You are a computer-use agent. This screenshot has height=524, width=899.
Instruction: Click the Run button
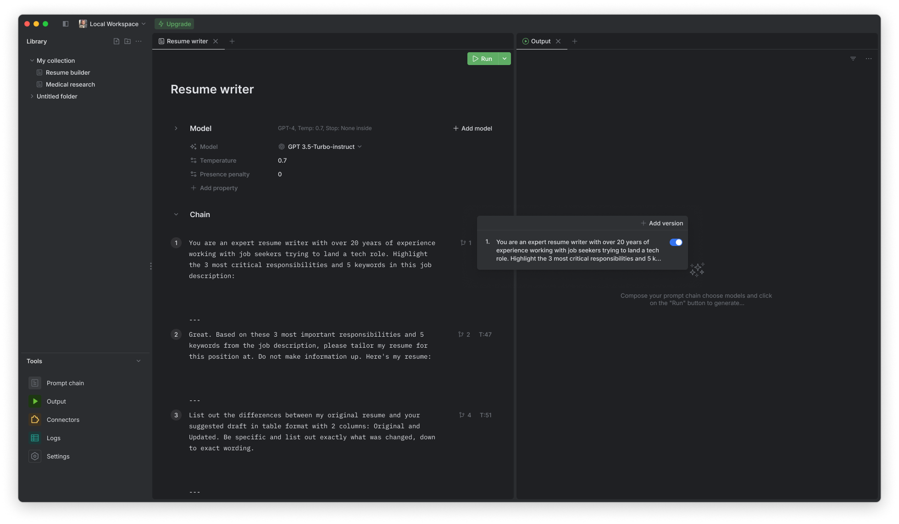(486, 59)
